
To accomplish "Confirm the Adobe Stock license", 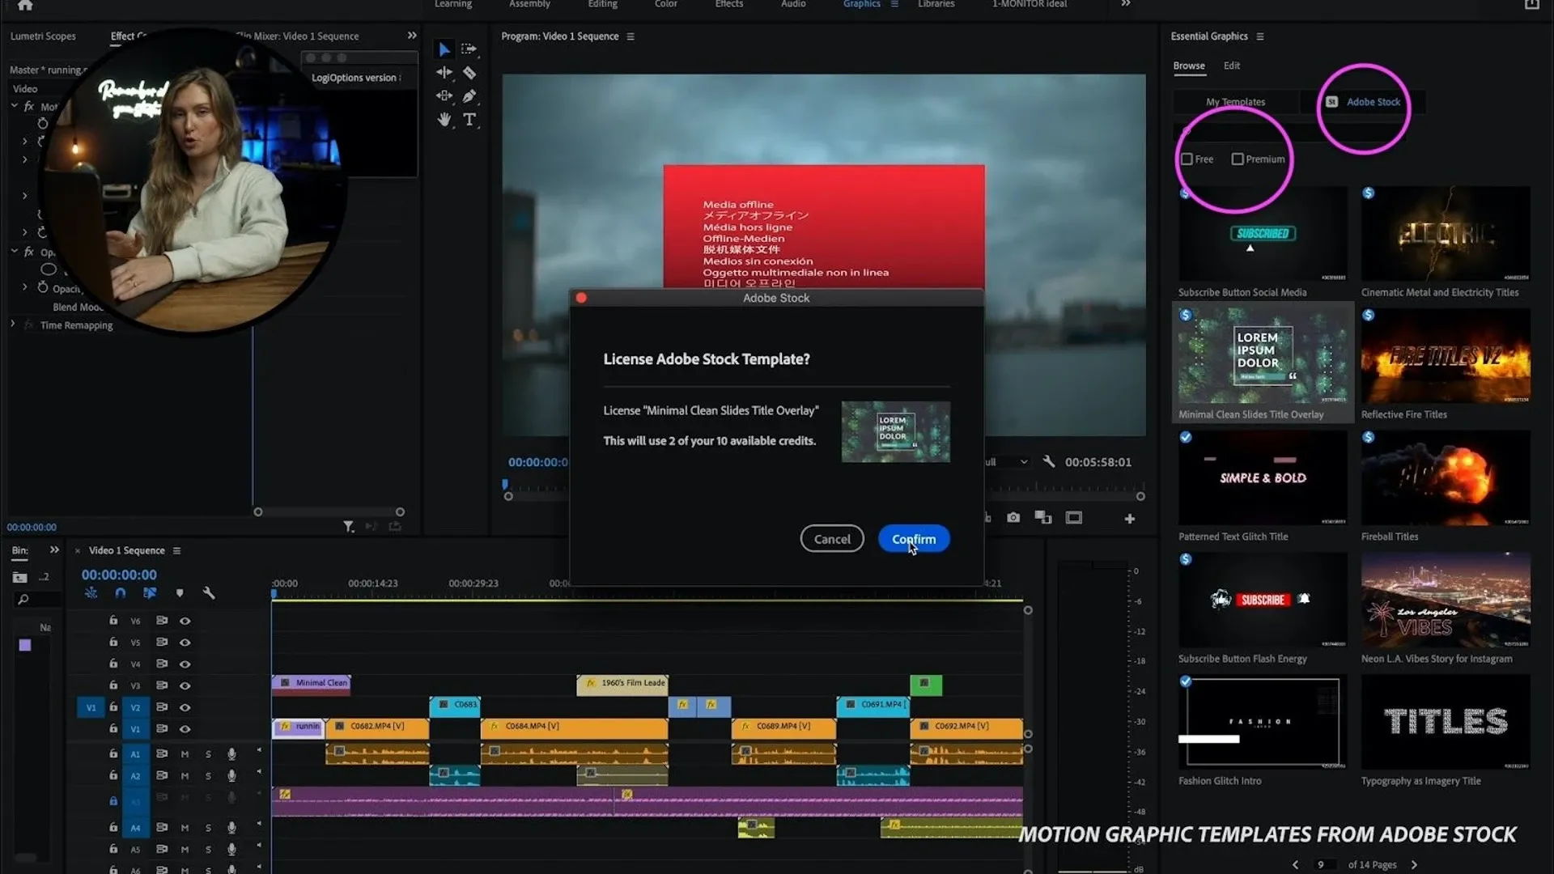I will [x=913, y=539].
